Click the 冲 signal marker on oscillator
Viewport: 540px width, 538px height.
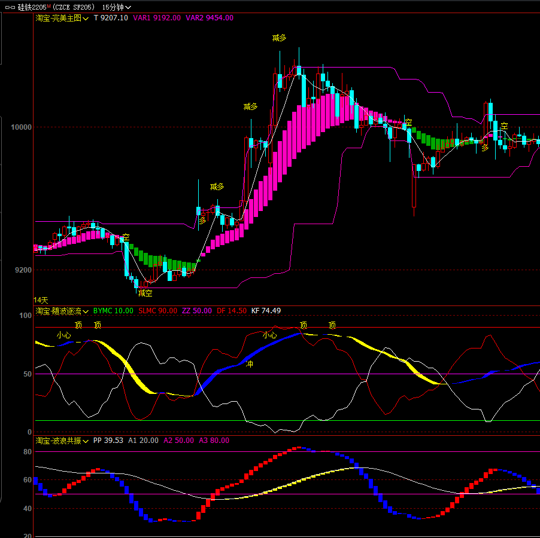(250, 363)
